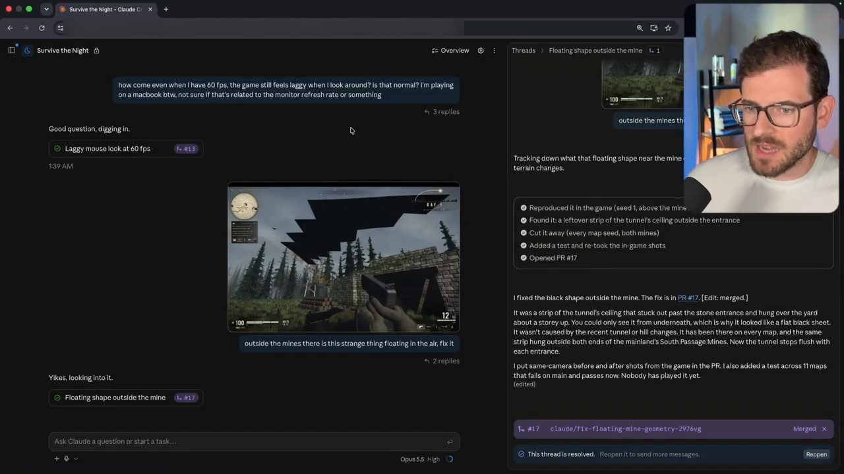Open the Floating shape outside the mine task card
The width and height of the screenshot is (844, 474).
pyautogui.click(x=125, y=398)
